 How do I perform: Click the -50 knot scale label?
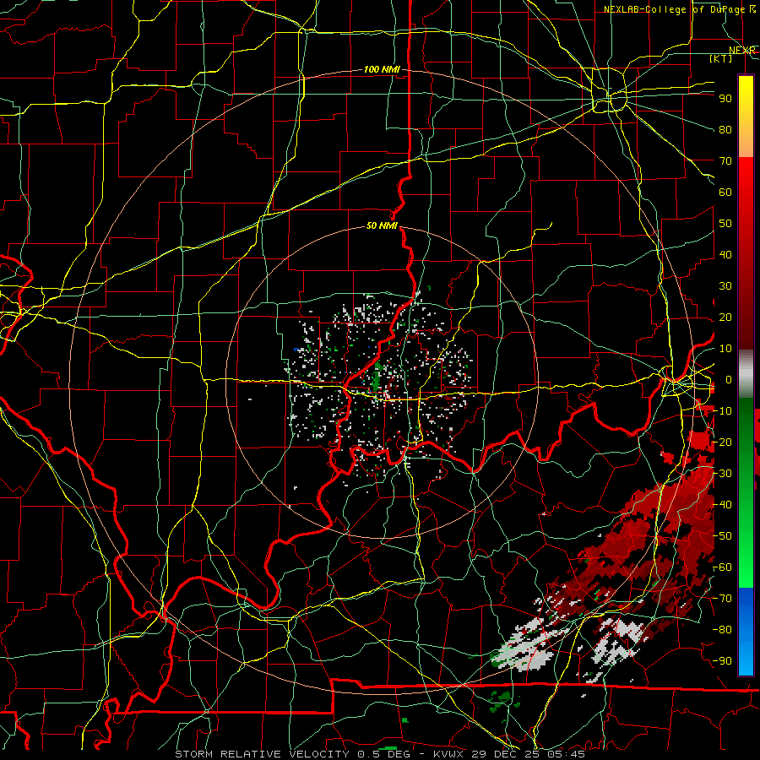click(x=722, y=535)
